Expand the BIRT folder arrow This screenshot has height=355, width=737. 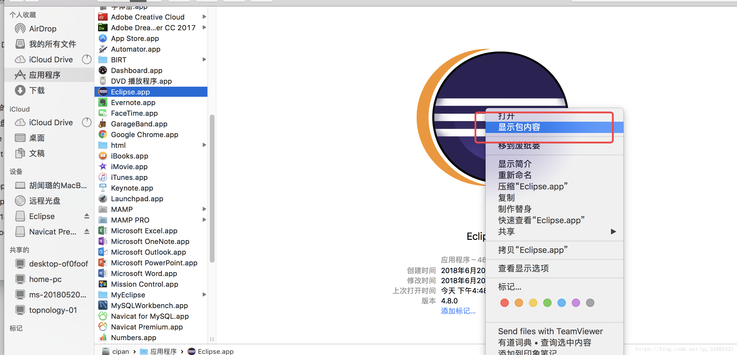pos(204,60)
